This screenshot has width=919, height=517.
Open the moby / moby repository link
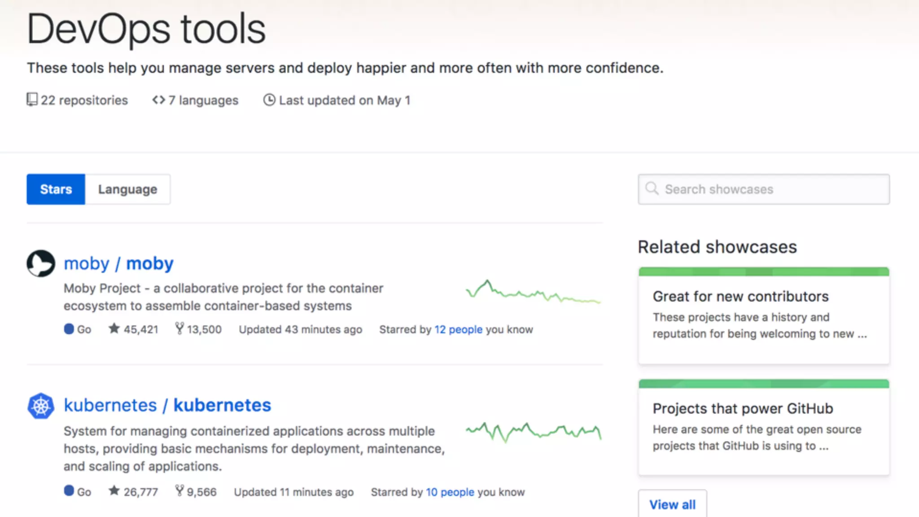(118, 263)
